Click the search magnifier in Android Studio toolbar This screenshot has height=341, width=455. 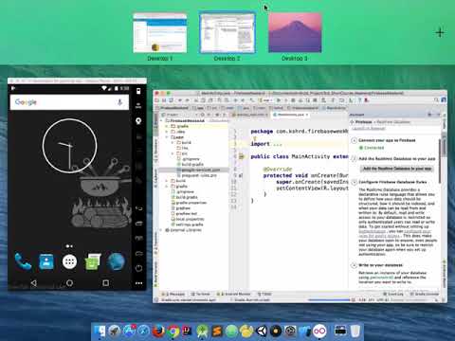click(436, 100)
